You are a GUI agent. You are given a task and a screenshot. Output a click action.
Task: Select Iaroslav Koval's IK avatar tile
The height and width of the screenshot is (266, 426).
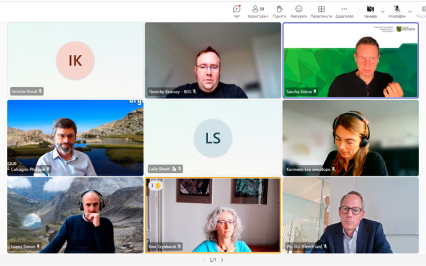coord(75,60)
